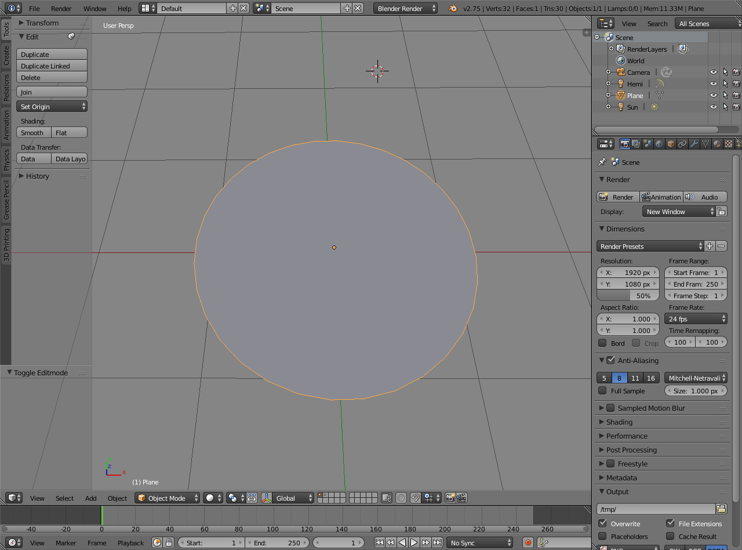
Task: Set shading to Smooth
Action: click(x=34, y=132)
